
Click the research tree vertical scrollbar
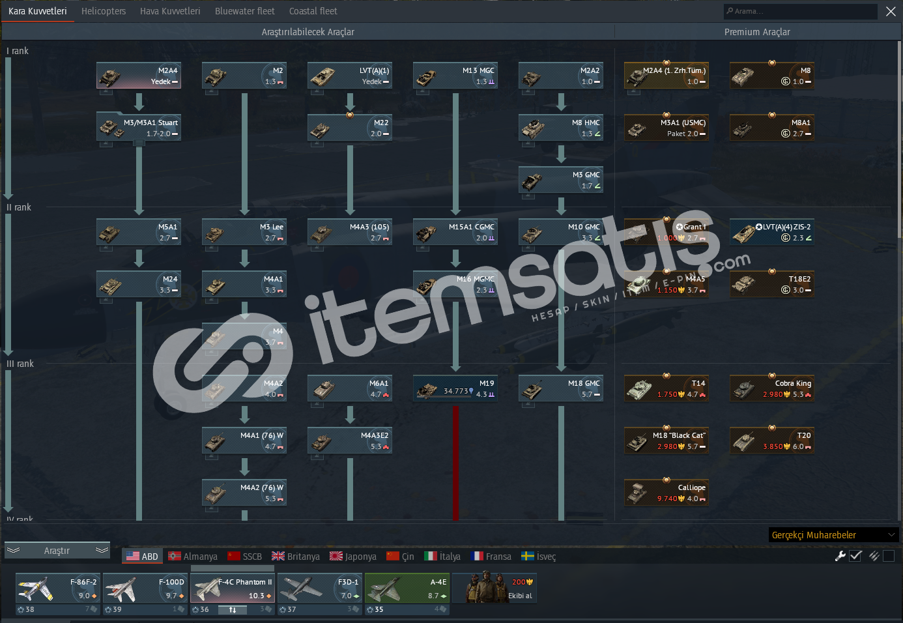point(900,140)
